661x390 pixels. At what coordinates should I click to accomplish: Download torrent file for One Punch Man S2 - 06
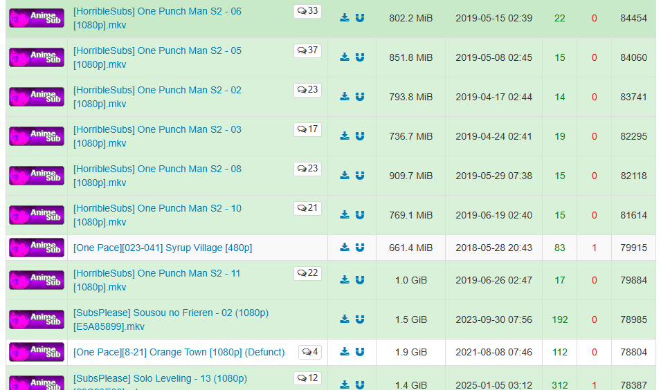(345, 18)
